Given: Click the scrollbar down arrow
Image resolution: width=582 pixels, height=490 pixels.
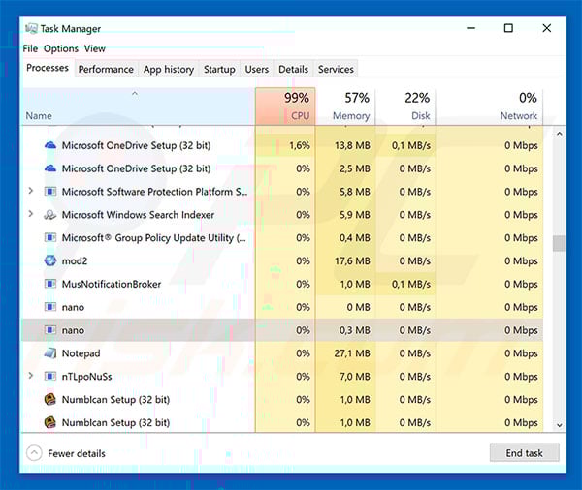Looking at the screenshot, I should click(560, 425).
